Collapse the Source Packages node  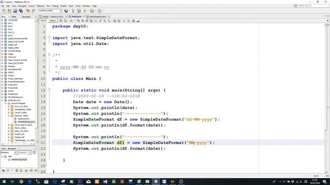(6, 103)
